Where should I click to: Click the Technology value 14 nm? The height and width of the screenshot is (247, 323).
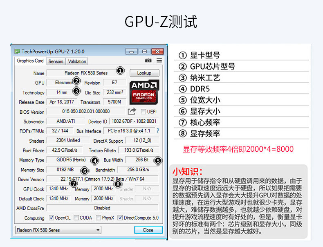point(62,92)
